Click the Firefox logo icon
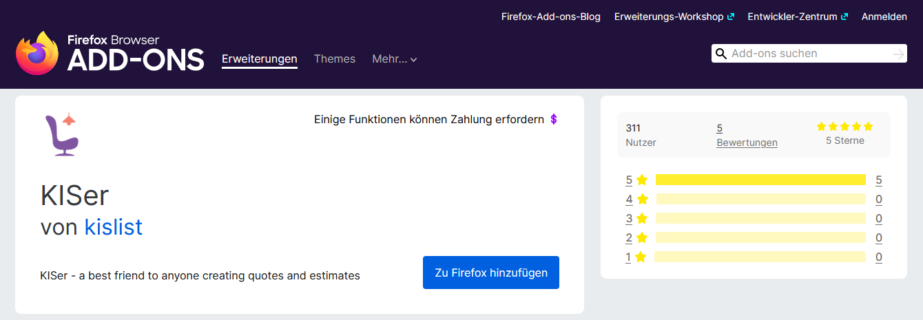 (x=38, y=53)
